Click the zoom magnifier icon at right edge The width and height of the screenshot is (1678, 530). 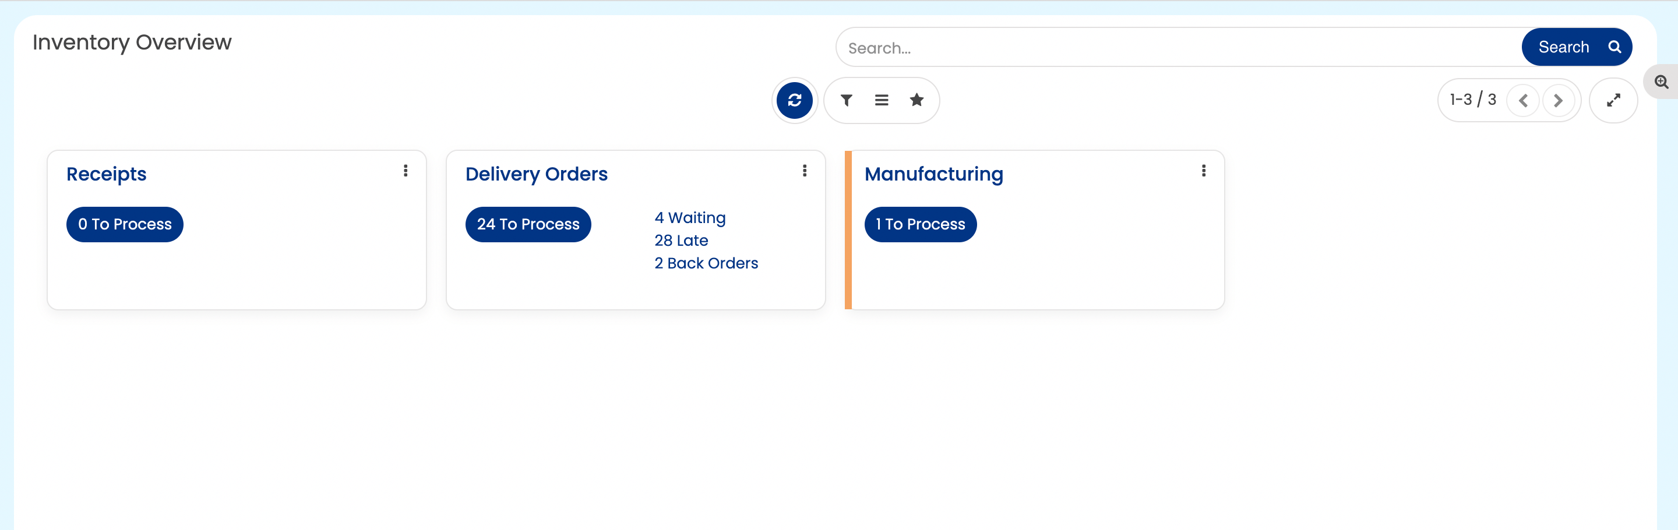pyautogui.click(x=1662, y=82)
